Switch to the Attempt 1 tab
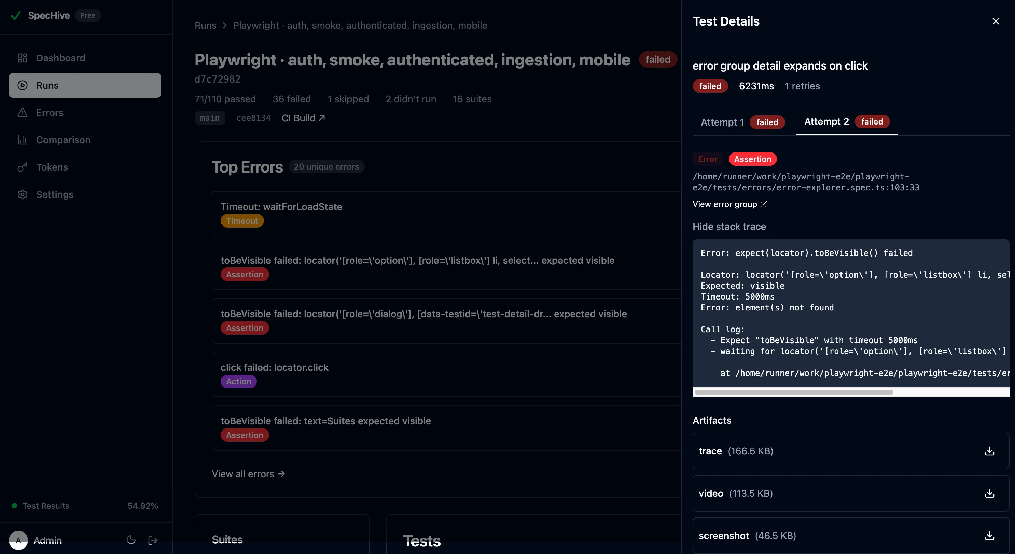 click(742, 122)
